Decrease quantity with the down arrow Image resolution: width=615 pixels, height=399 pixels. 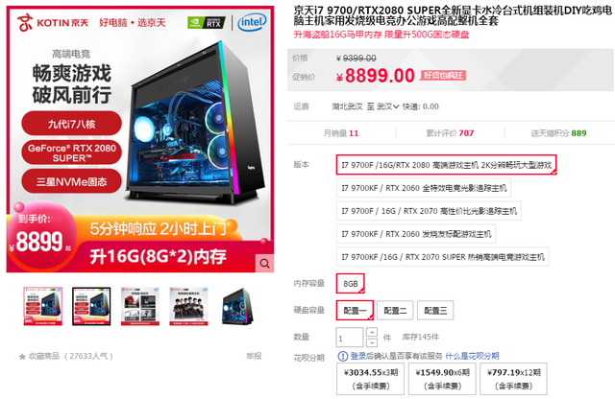coord(372,342)
